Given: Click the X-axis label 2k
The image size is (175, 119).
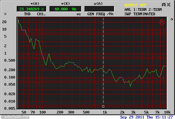Looking at the screenshot, I should pyautogui.click(x=122, y=112).
